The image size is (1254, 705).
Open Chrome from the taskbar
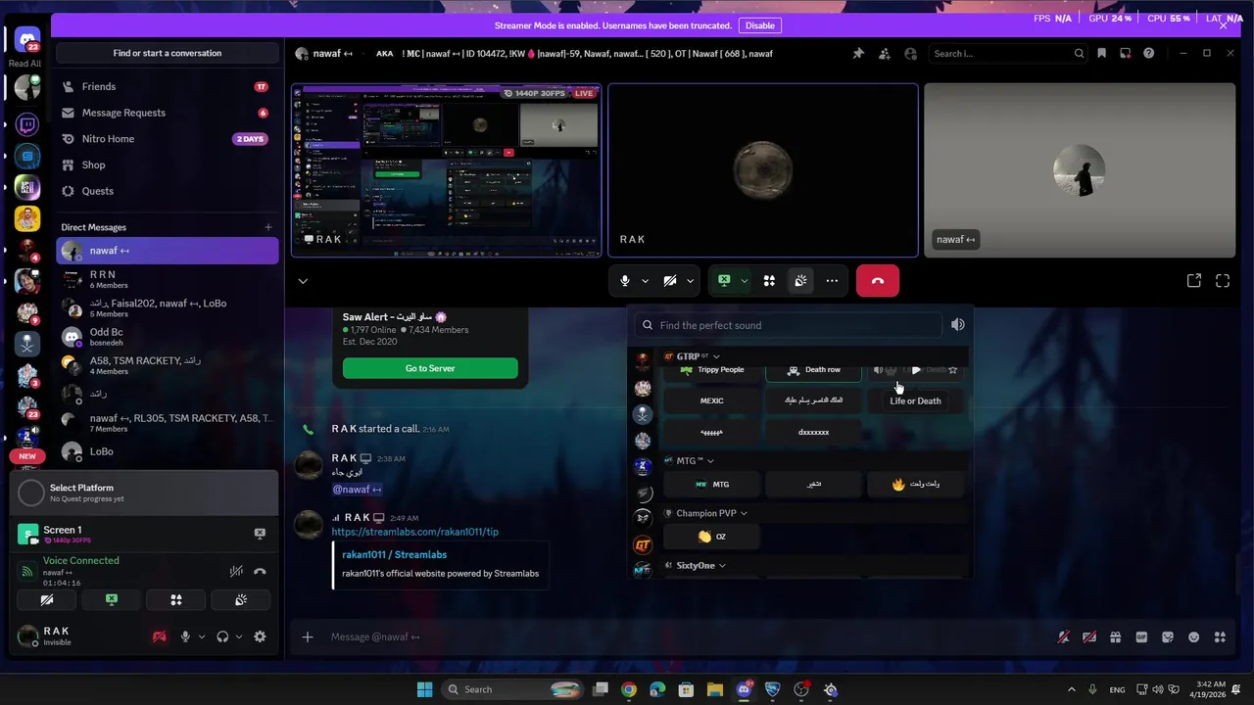(629, 689)
